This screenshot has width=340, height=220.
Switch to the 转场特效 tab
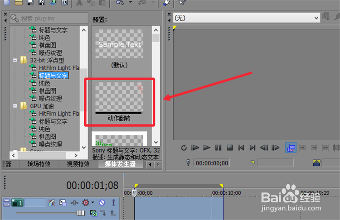click(x=39, y=164)
